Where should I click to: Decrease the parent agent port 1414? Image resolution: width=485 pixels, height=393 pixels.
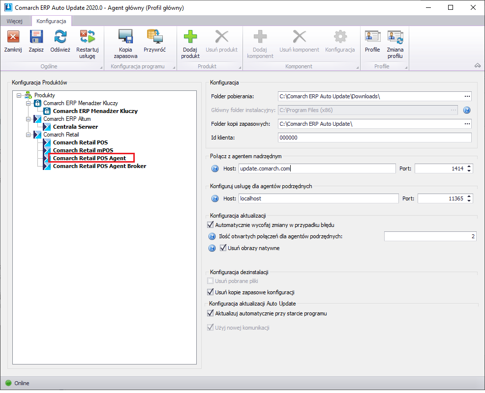469,170
